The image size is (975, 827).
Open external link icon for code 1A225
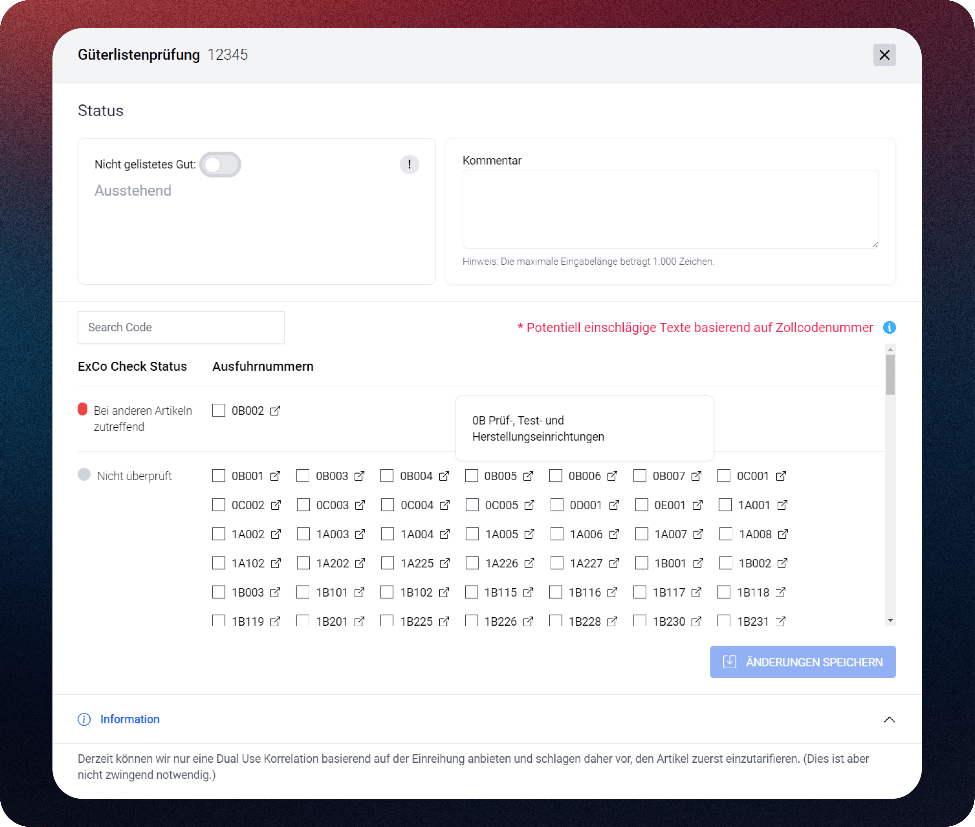click(444, 563)
